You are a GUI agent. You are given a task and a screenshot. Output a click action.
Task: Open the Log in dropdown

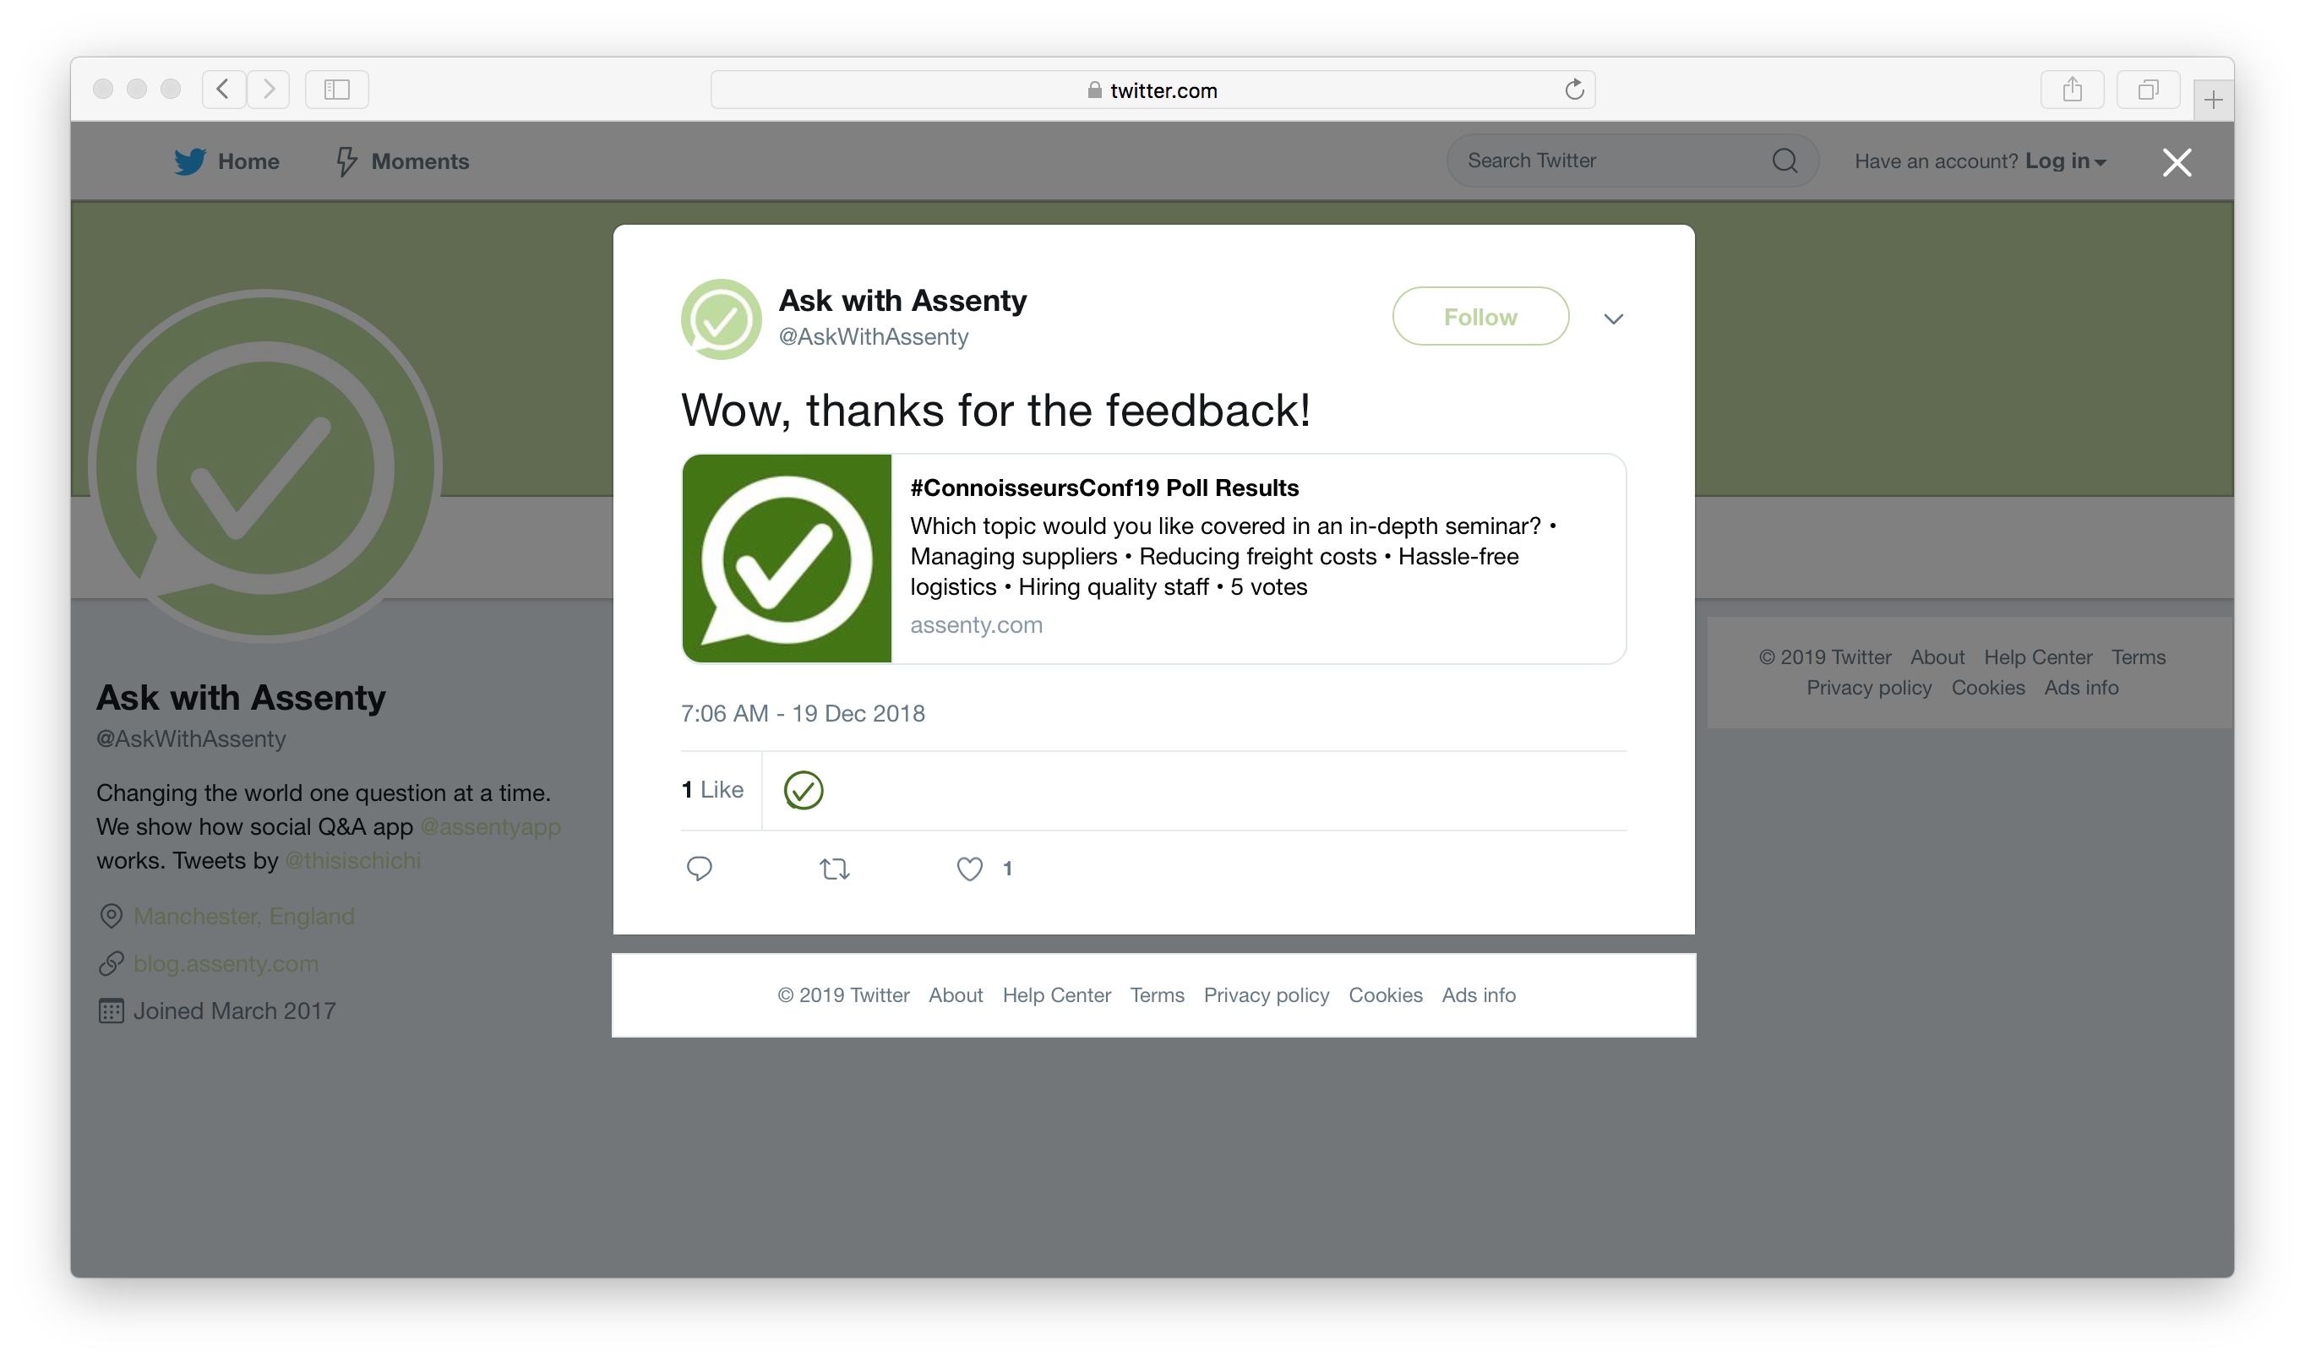click(x=2066, y=161)
